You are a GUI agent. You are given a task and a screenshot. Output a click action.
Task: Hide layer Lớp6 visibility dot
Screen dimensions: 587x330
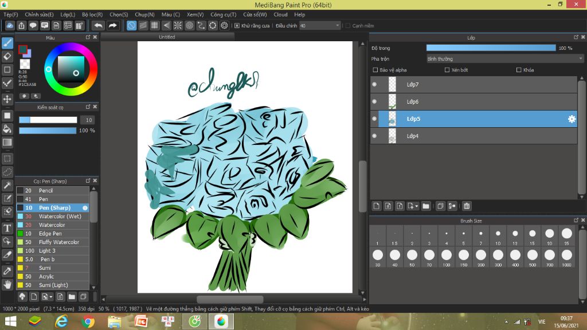(x=374, y=102)
